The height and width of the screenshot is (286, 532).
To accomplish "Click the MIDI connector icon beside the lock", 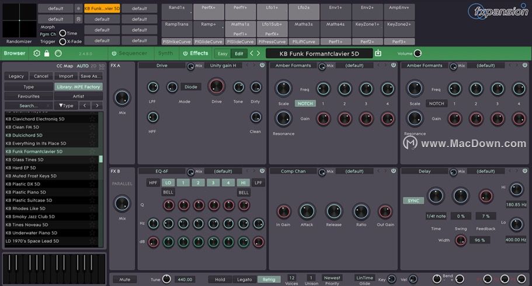I will pos(58,53).
